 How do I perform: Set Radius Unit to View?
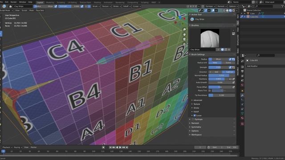coord(215,63)
